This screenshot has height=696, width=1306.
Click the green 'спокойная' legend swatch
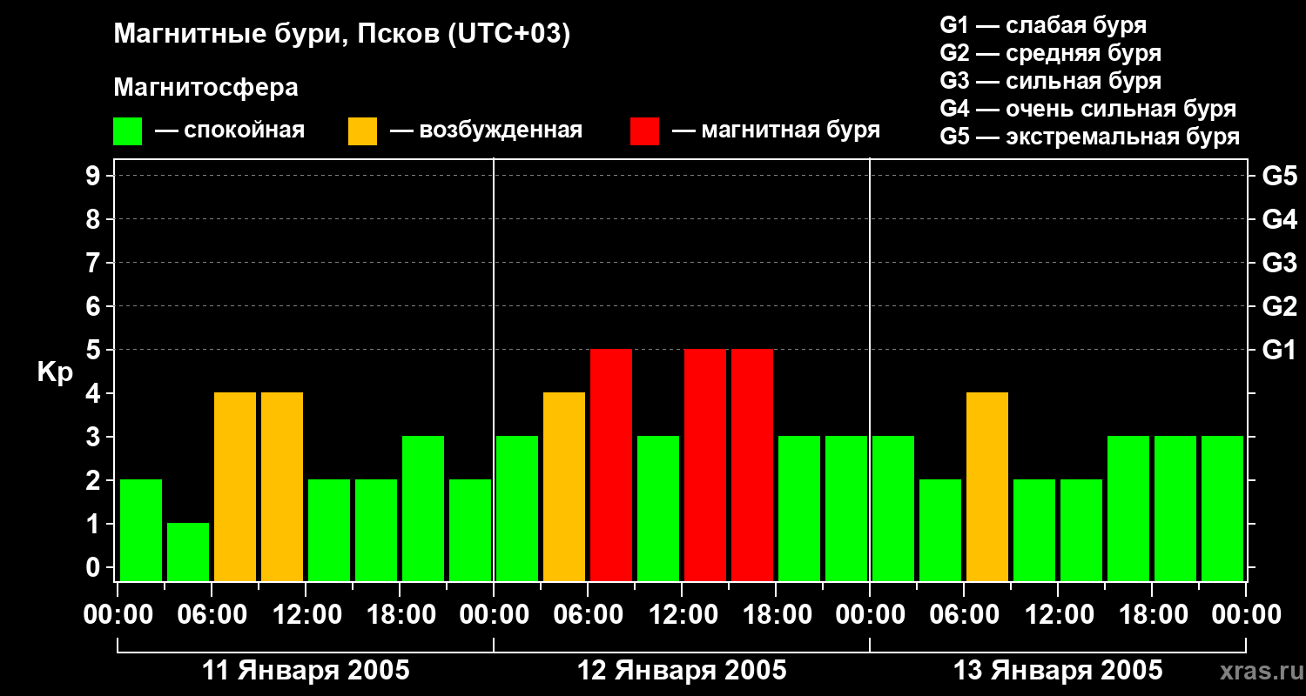point(127,131)
